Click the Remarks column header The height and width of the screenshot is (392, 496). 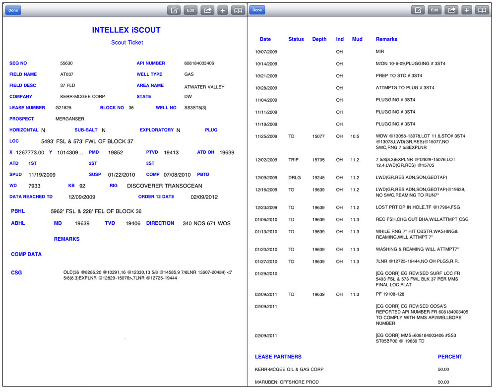(386, 39)
